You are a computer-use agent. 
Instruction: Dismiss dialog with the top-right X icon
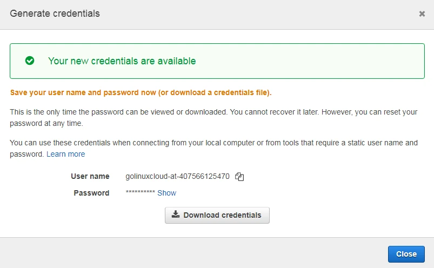(x=422, y=14)
